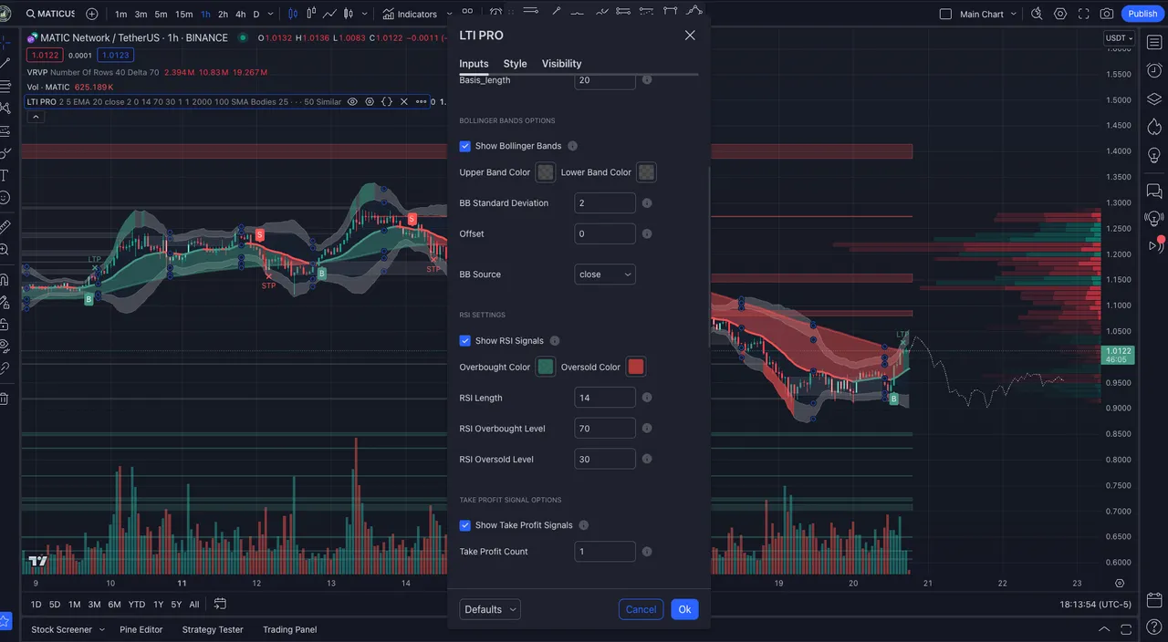
Task: Switch to the Style tab
Action: [x=515, y=64]
